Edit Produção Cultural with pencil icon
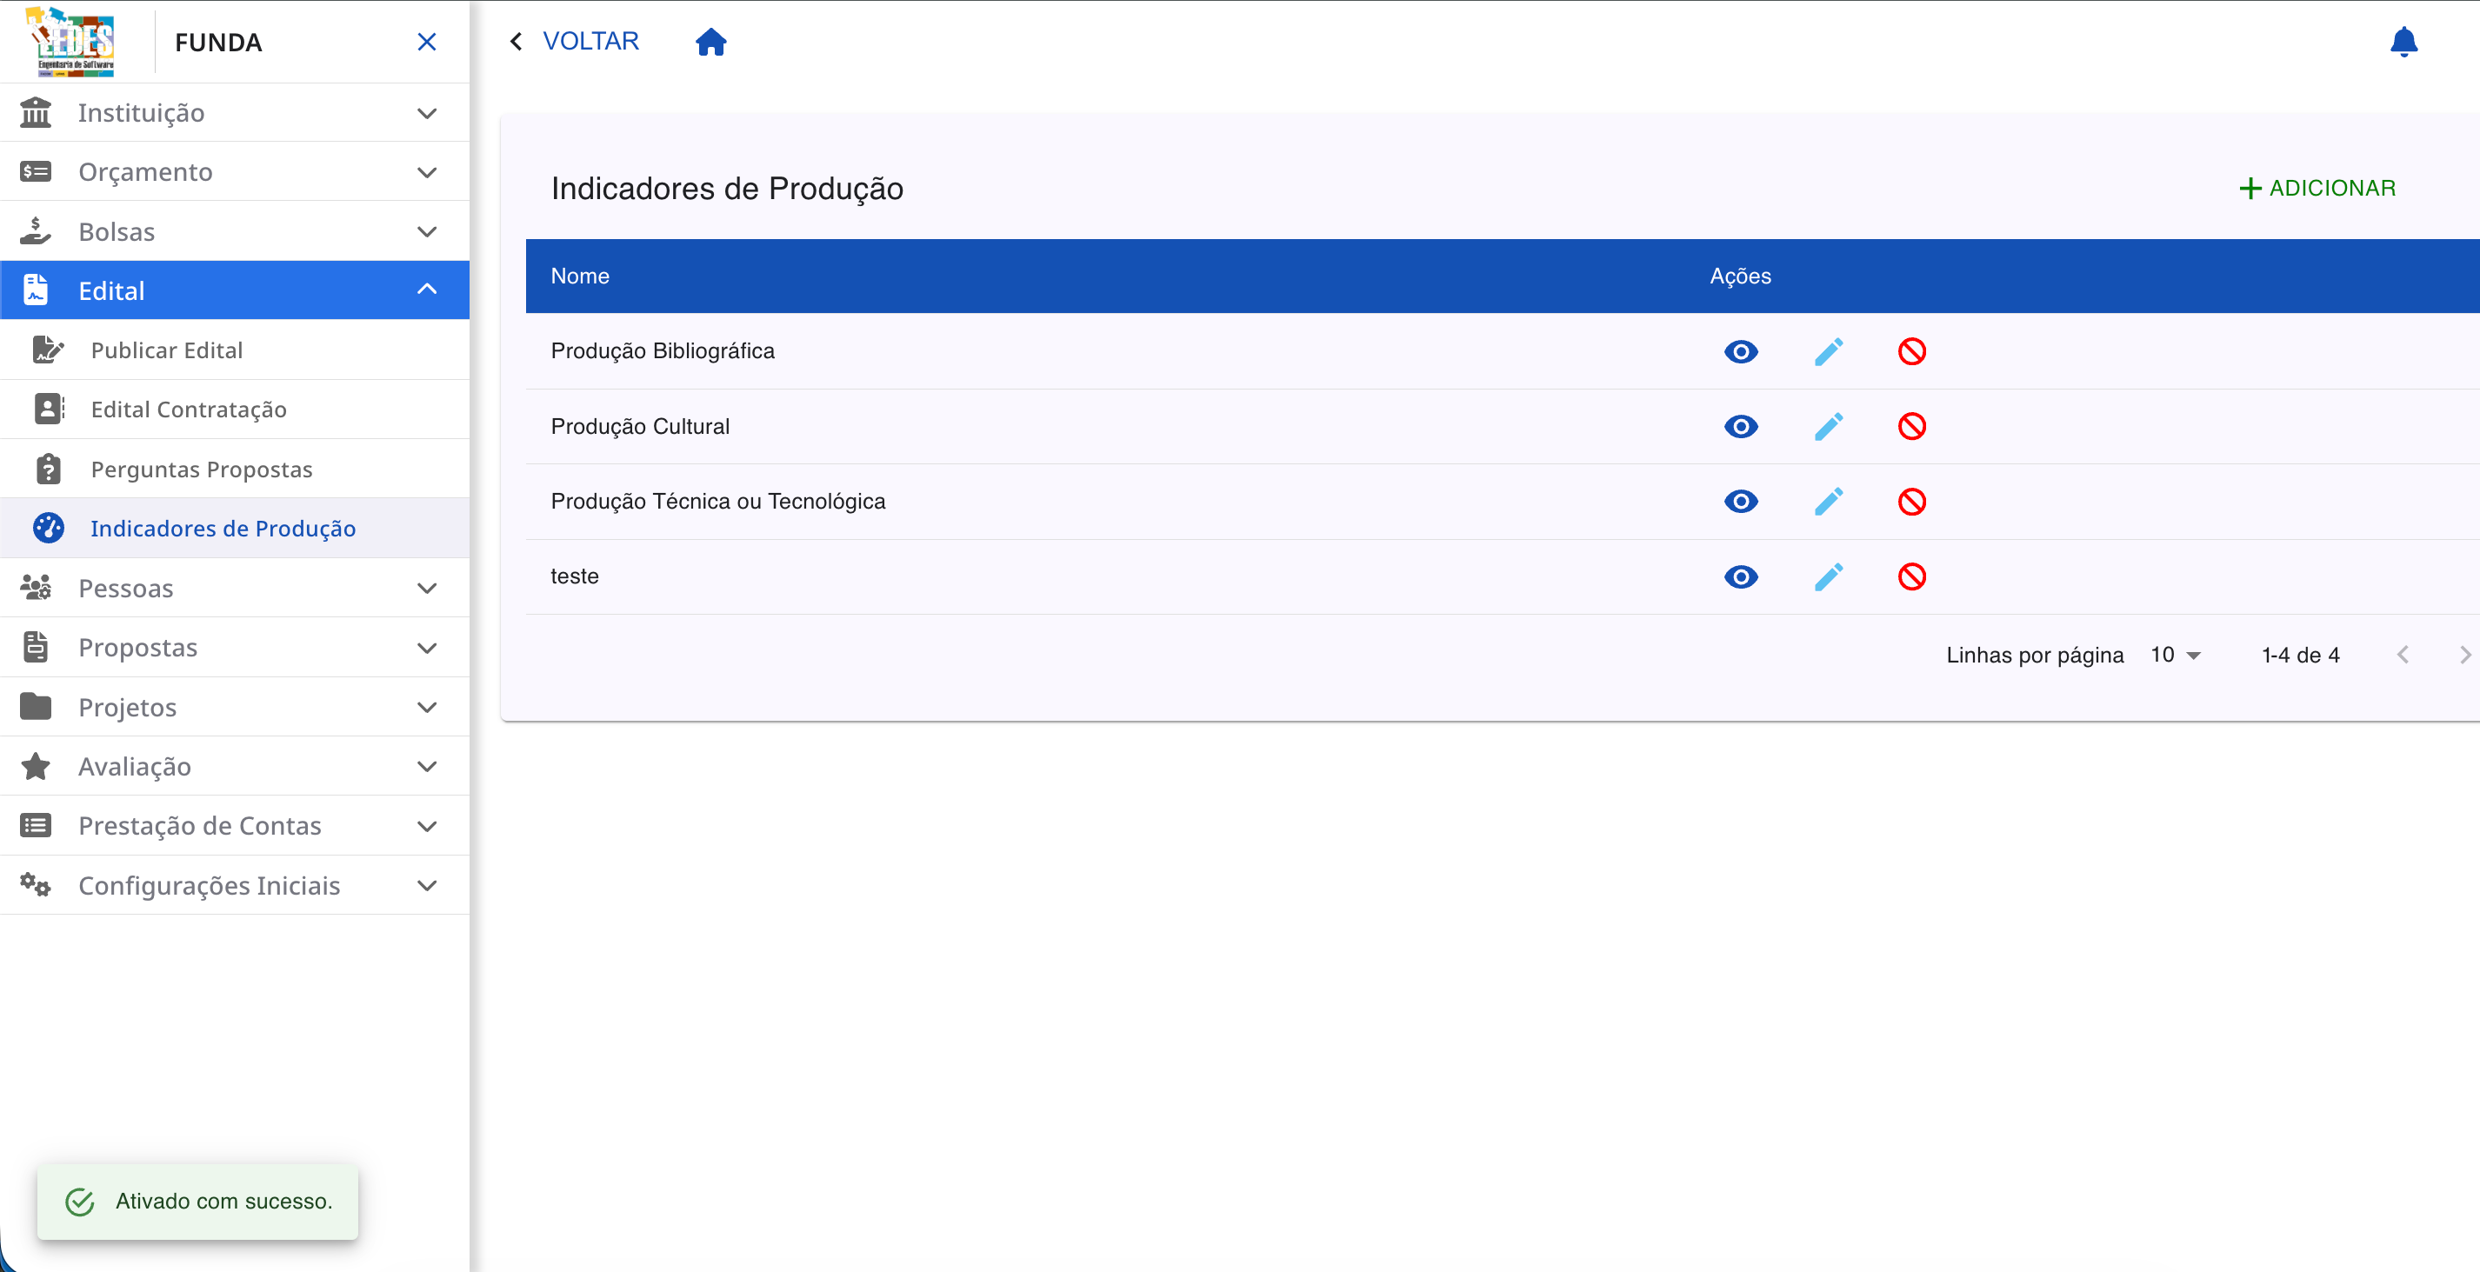This screenshot has height=1272, width=2480. (1828, 427)
